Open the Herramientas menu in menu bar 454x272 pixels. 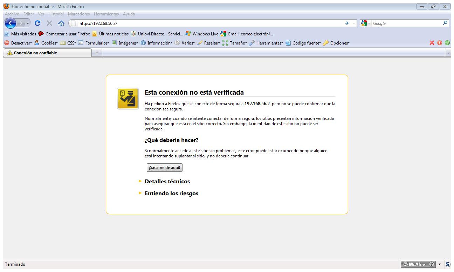tap(106, 14)
